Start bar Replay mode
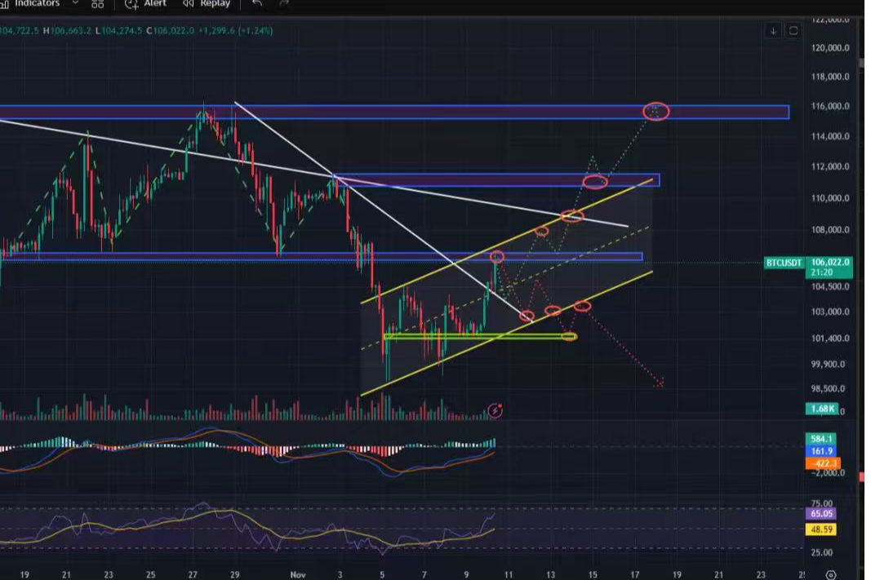Image resolution: width=871 pixels, height=580 pixels. pos(207,3)
